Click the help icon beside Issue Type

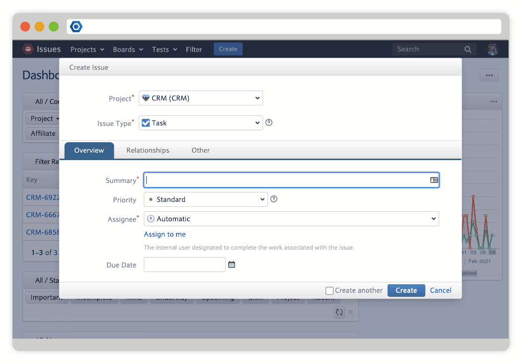(269, 123)
